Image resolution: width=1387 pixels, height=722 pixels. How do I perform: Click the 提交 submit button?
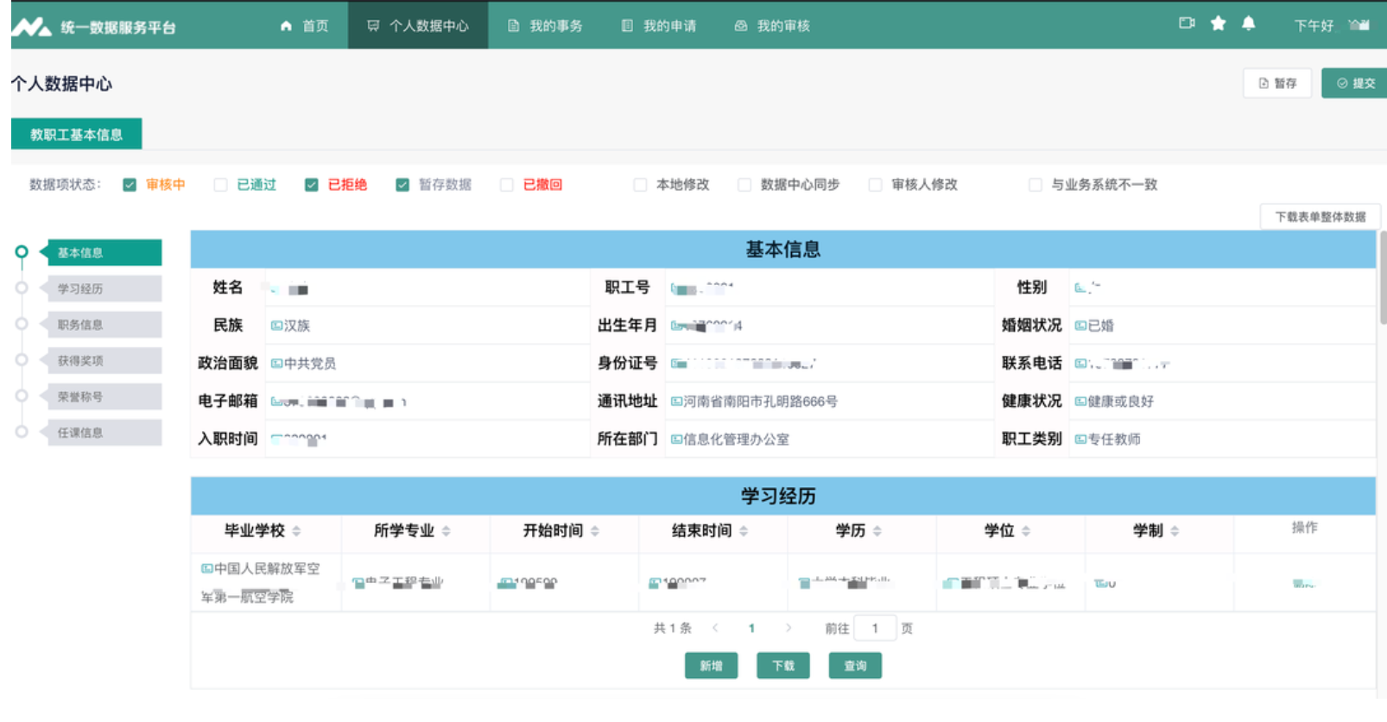[x=1355, y=83]
